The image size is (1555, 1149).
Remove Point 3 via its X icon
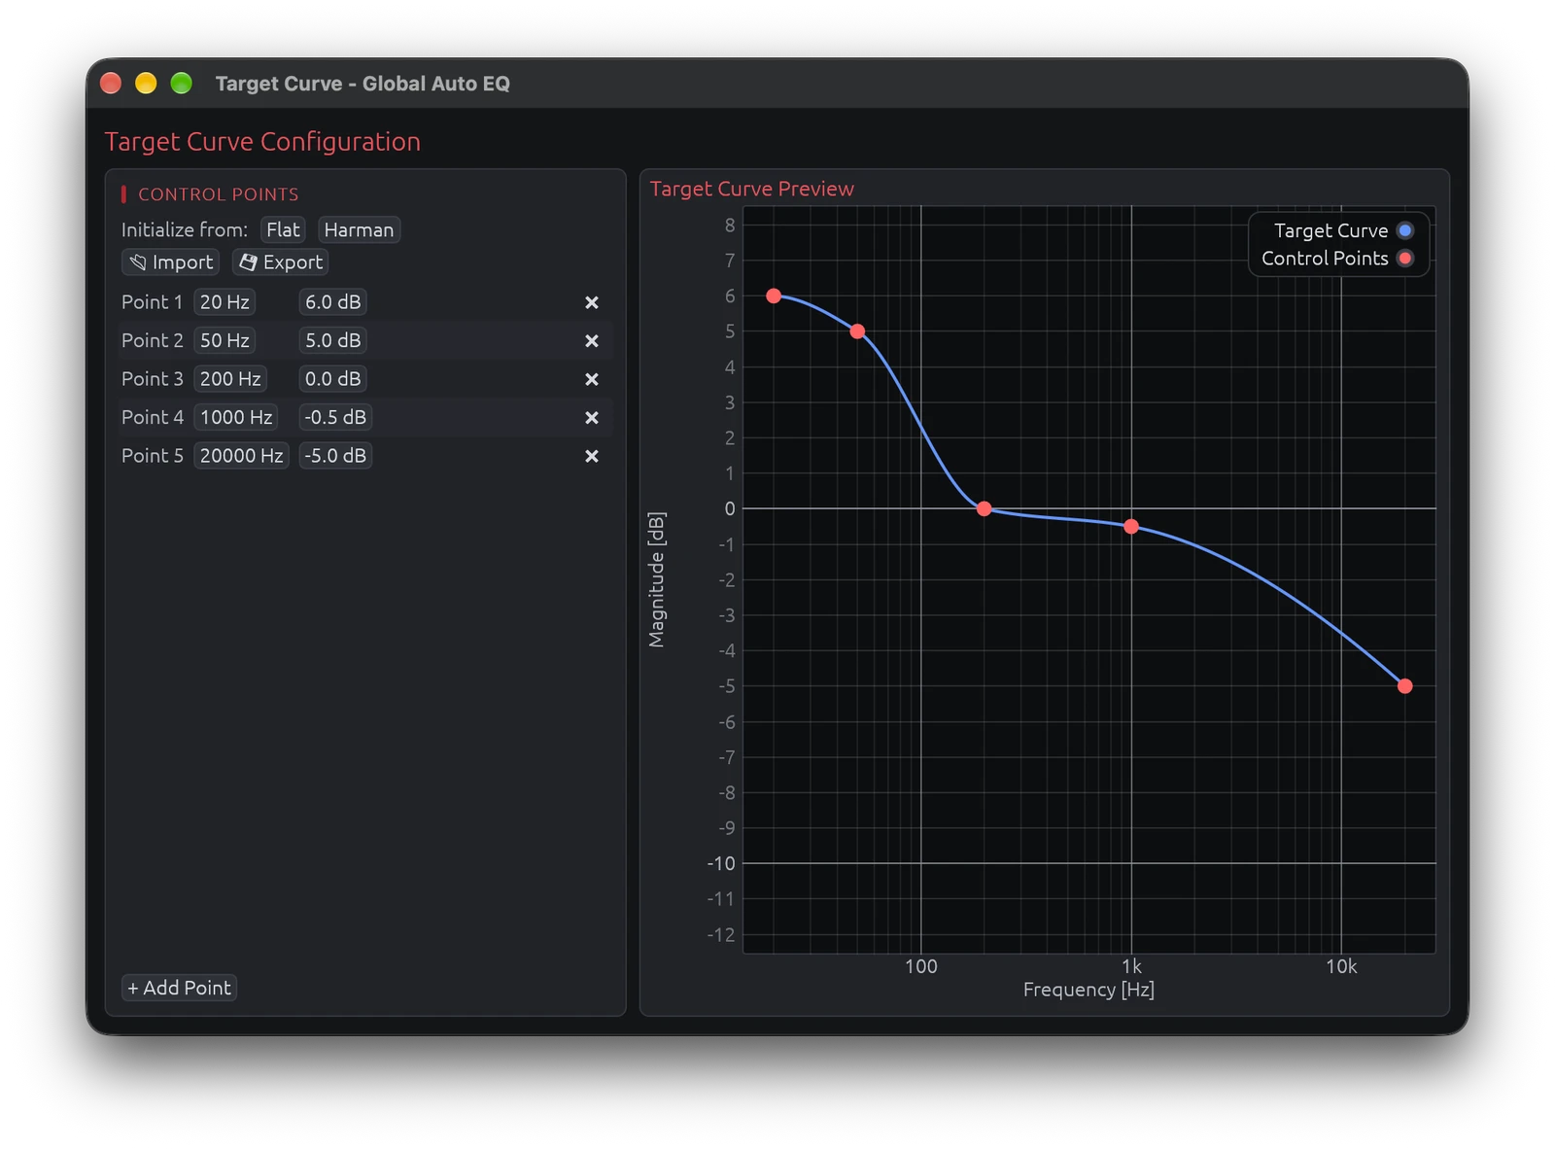tap(591, 379)
